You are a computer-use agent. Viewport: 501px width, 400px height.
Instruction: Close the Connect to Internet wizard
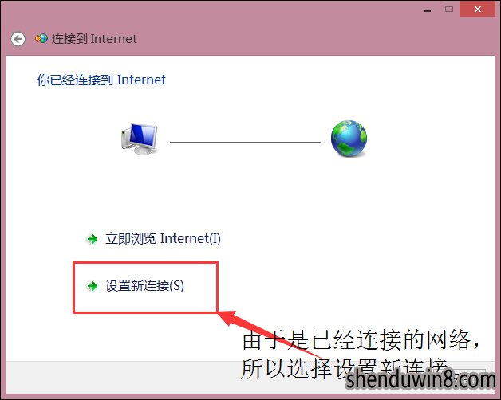pos(478,9)
